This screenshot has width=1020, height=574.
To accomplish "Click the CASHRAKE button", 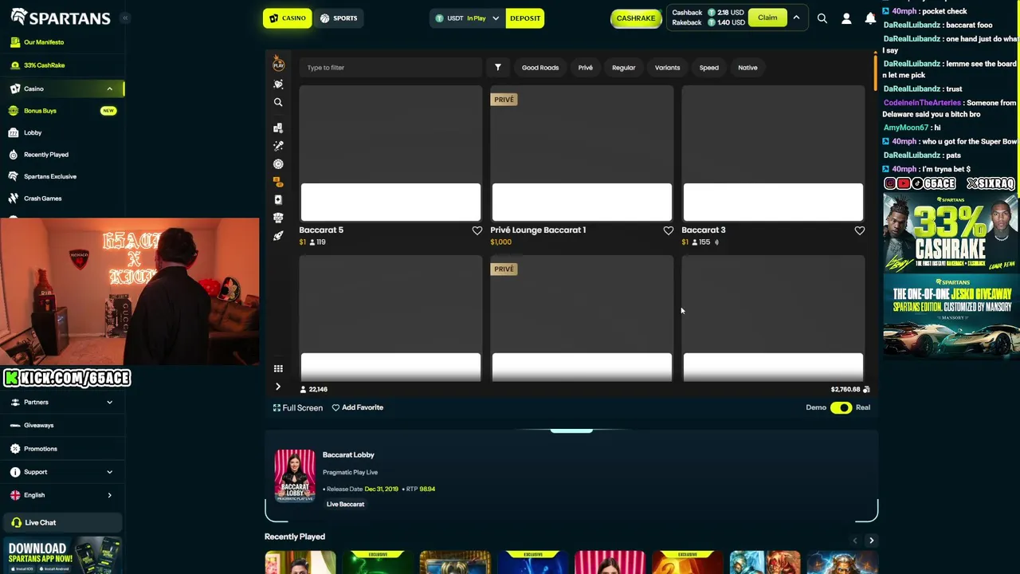I will pos(636,18).
